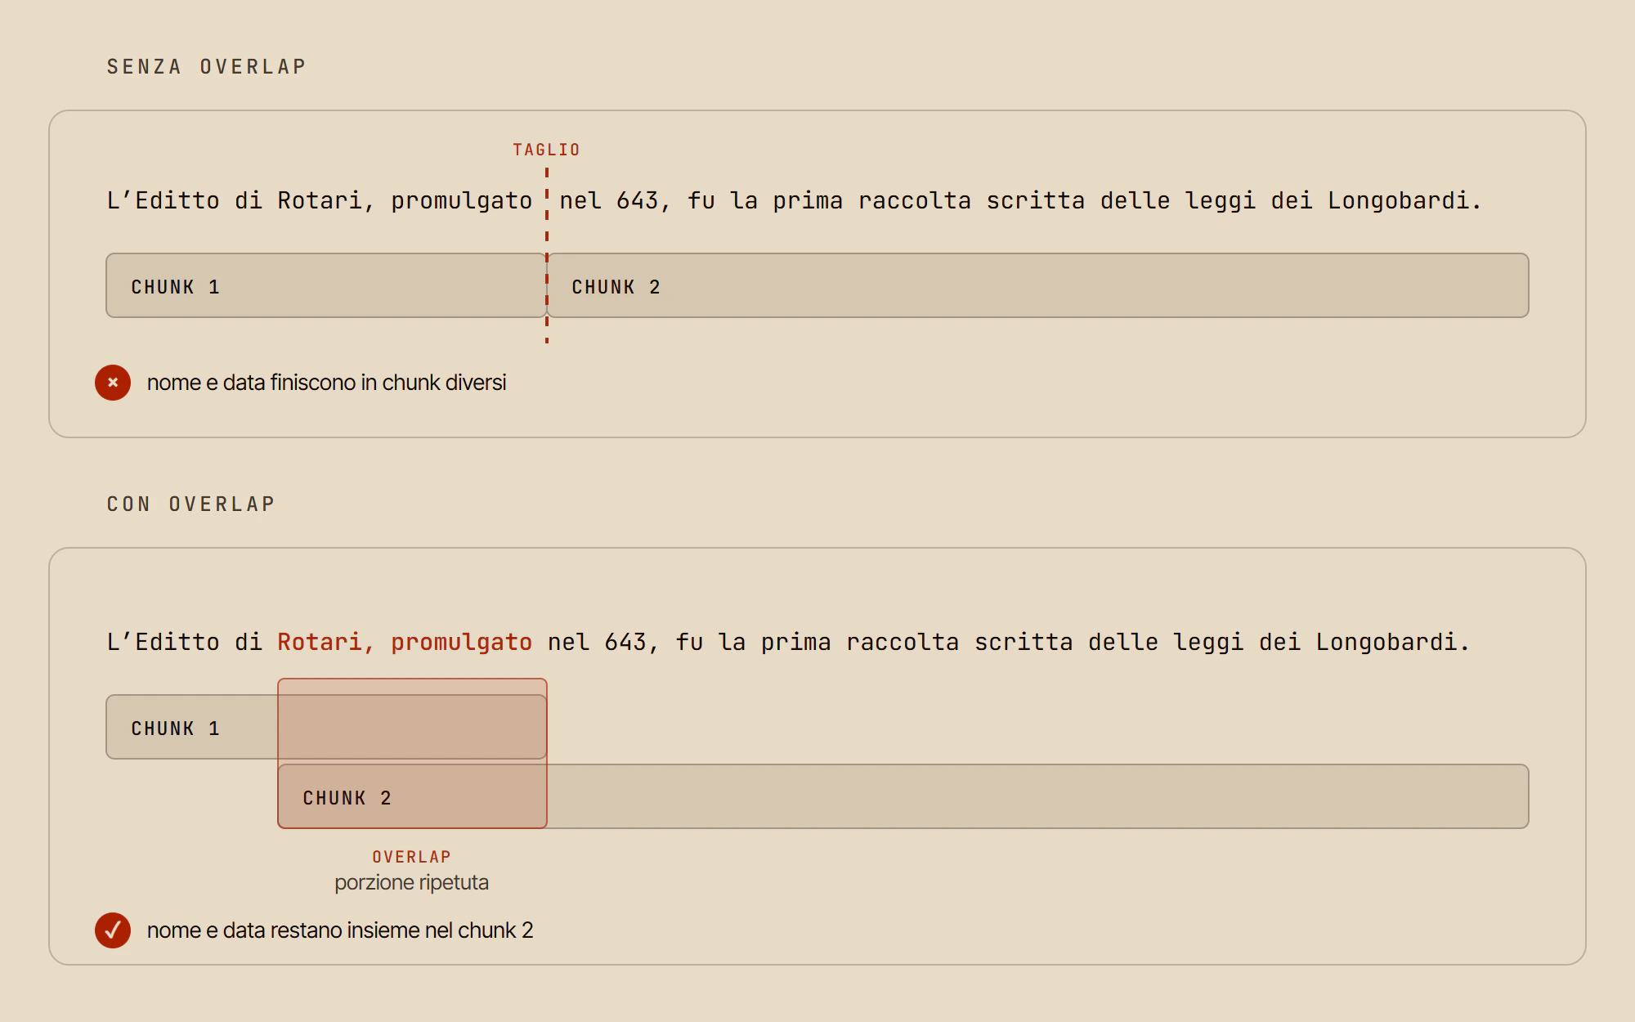Click the 'porzione ripetuta' caption

(411, 883)
